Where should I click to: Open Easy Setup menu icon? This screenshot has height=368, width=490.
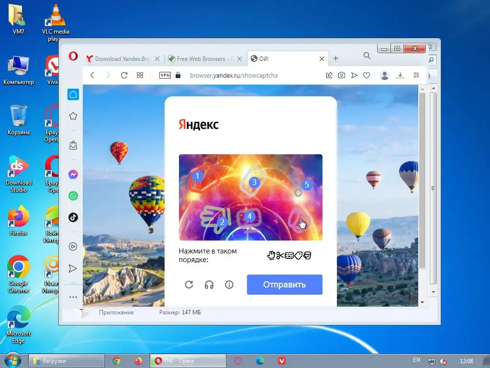click(416, 75)
